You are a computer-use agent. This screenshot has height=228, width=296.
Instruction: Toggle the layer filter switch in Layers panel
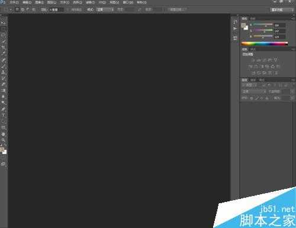293,85
